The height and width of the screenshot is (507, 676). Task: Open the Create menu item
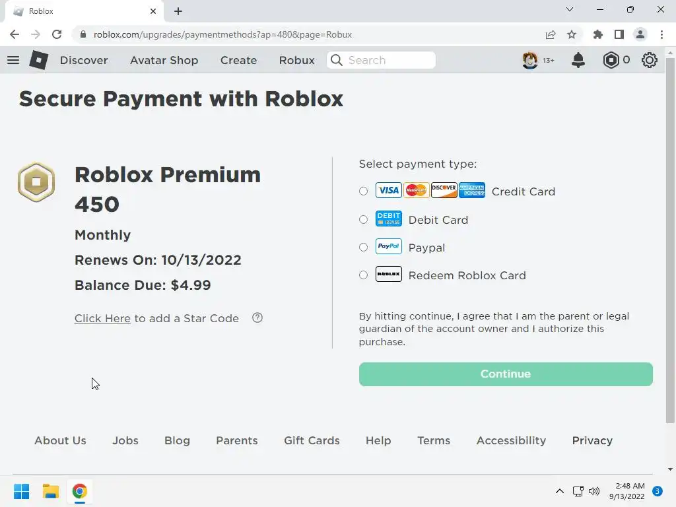pyautogui.click(x=238, y=60)
